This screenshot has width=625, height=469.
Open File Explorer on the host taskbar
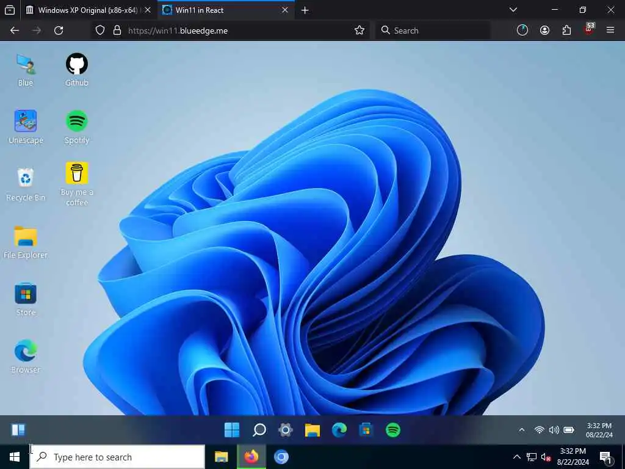pyautogui.click(x=221, y=457)
